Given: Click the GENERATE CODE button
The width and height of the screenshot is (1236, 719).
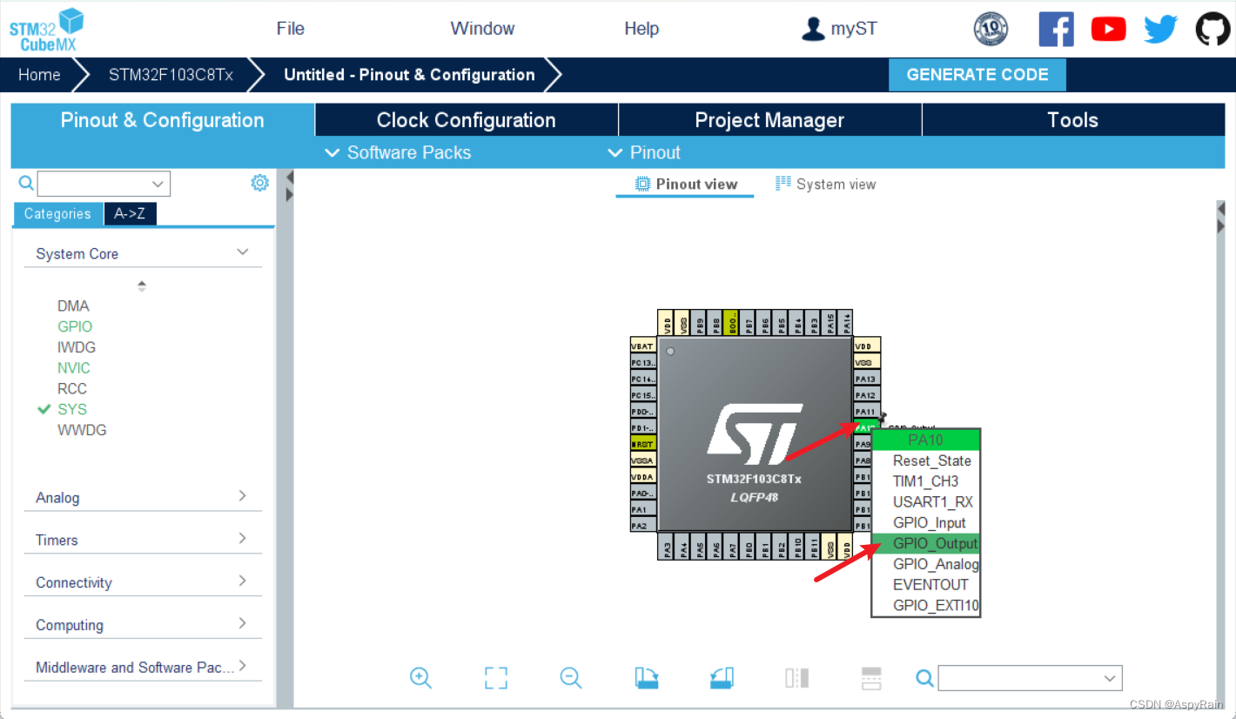Looking at the screenshot, I should click(x=977, y=75).
